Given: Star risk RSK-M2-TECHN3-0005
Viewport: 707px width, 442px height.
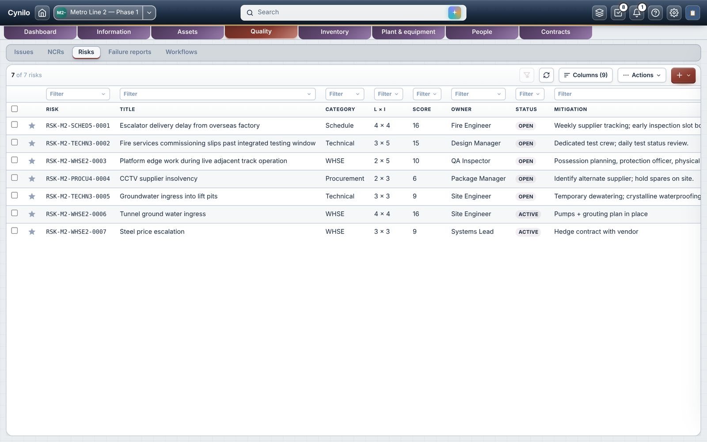Looking at the screenshot, I should click(x=32, y=197).
